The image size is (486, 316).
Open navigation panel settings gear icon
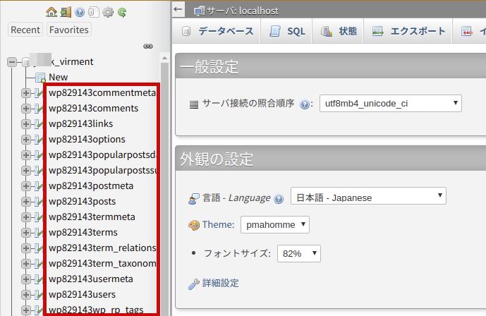coord(108,12)
